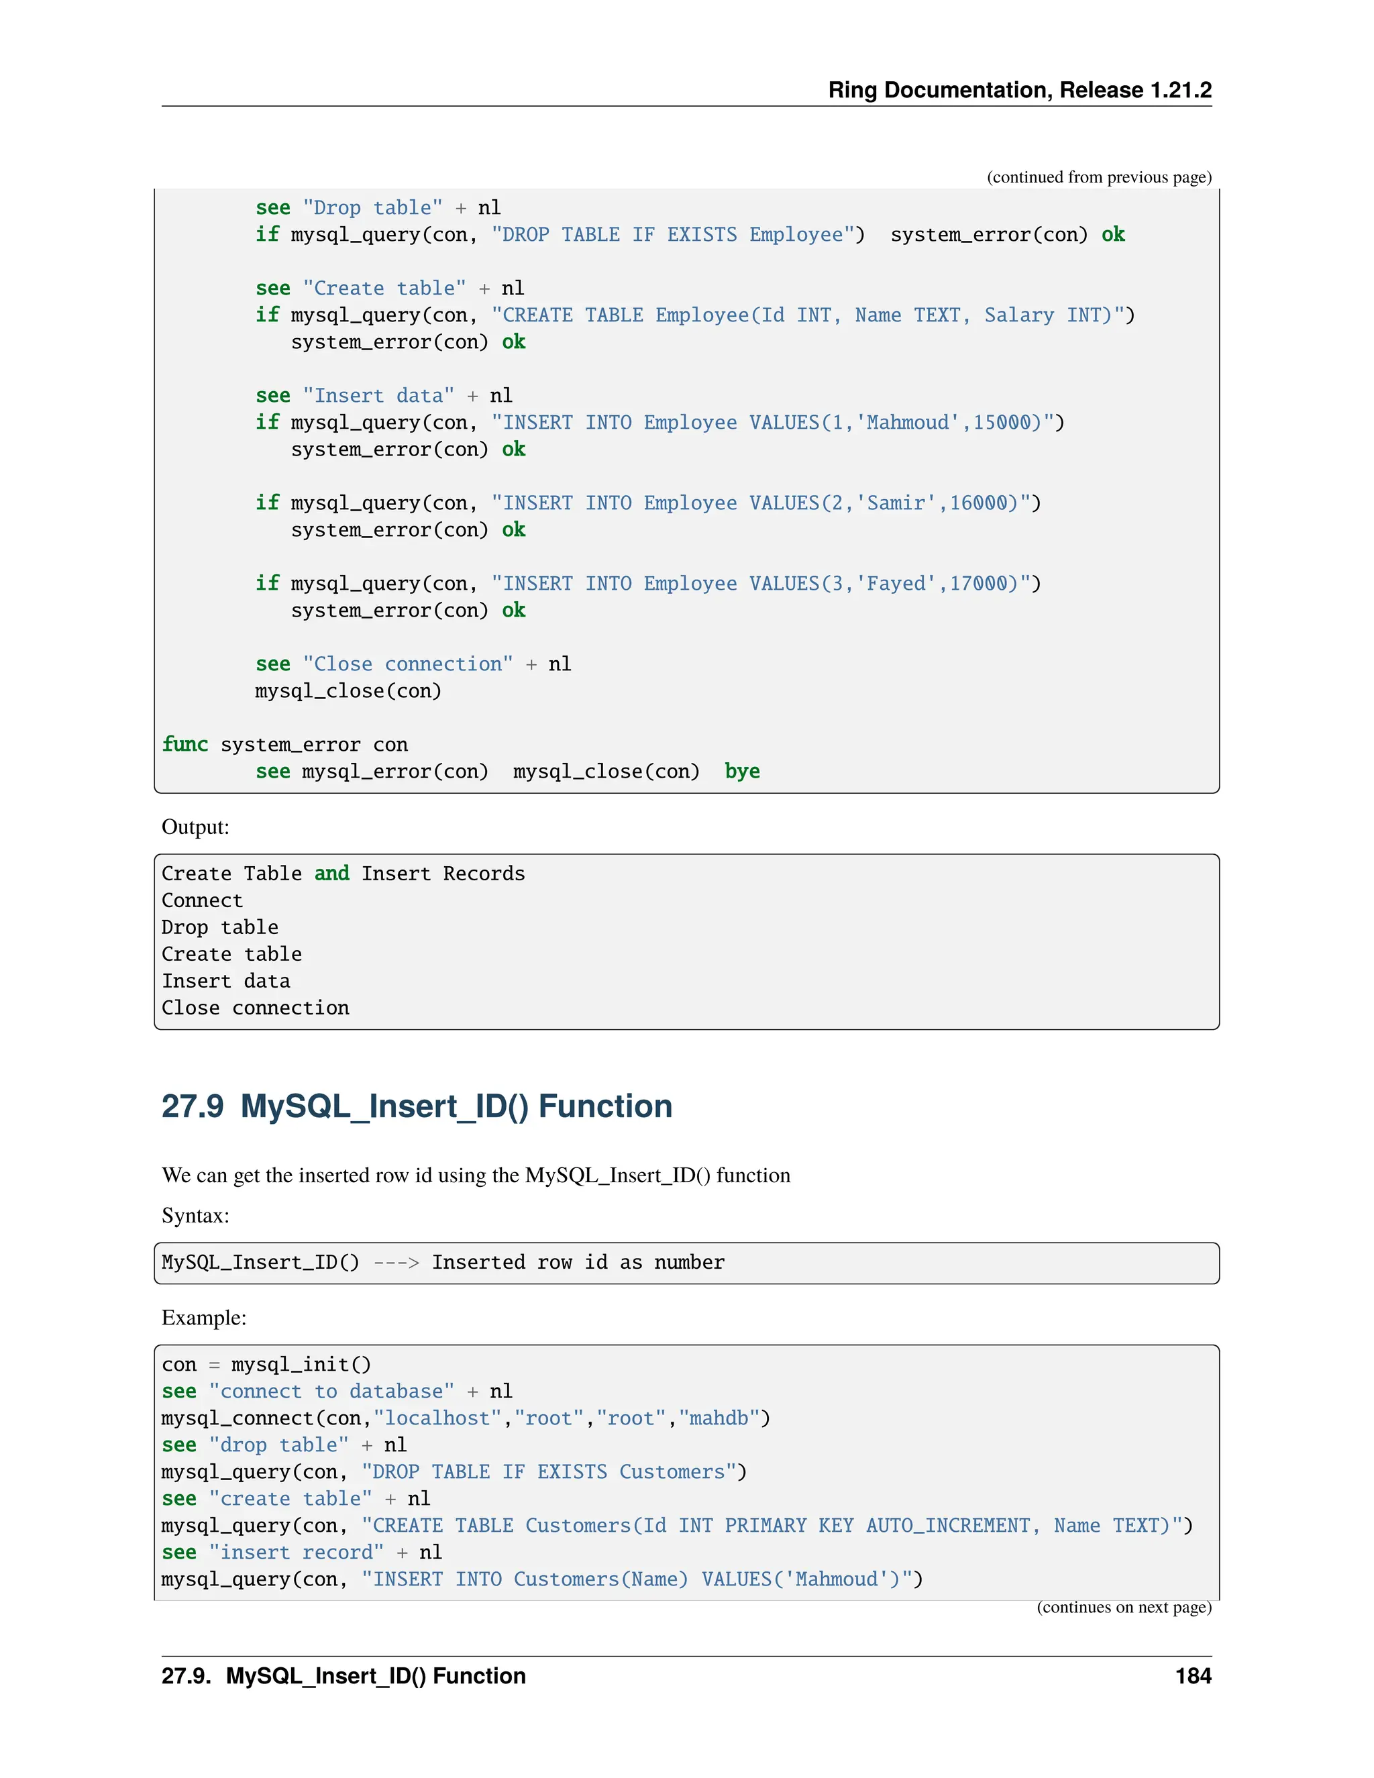1374x1778 pixels.
Task: Click the 'Close connection' output line
Action: click(x=255, y=1008)
